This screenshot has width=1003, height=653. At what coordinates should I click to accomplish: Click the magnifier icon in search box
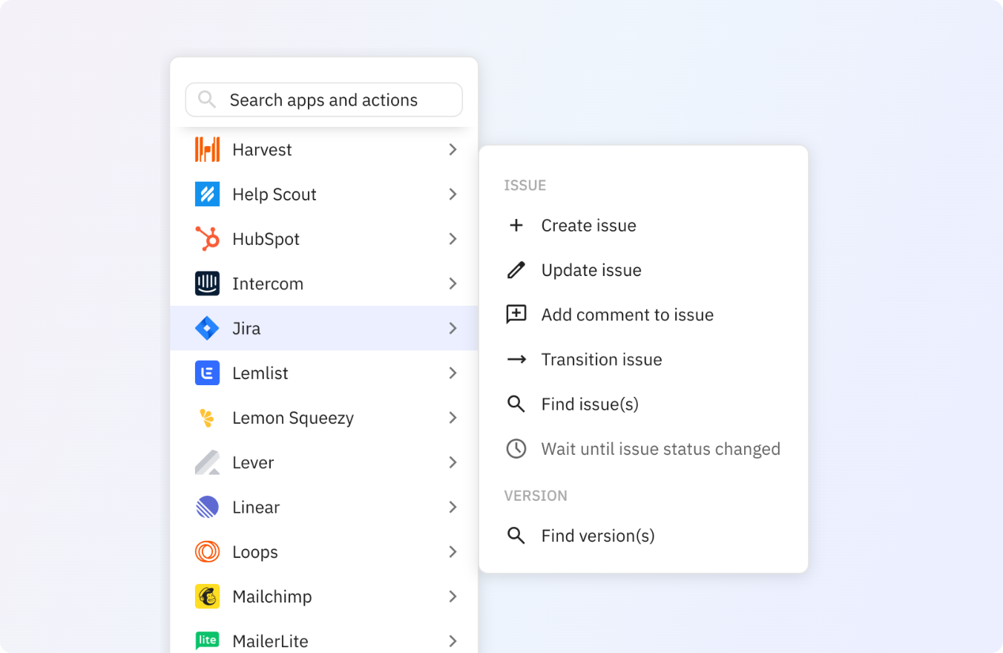pos(207,99)
